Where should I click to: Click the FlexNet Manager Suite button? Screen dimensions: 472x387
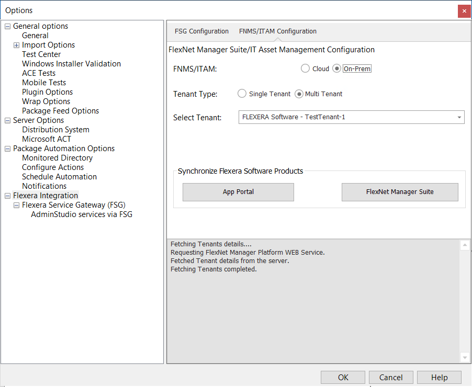(x=400, y=192)
